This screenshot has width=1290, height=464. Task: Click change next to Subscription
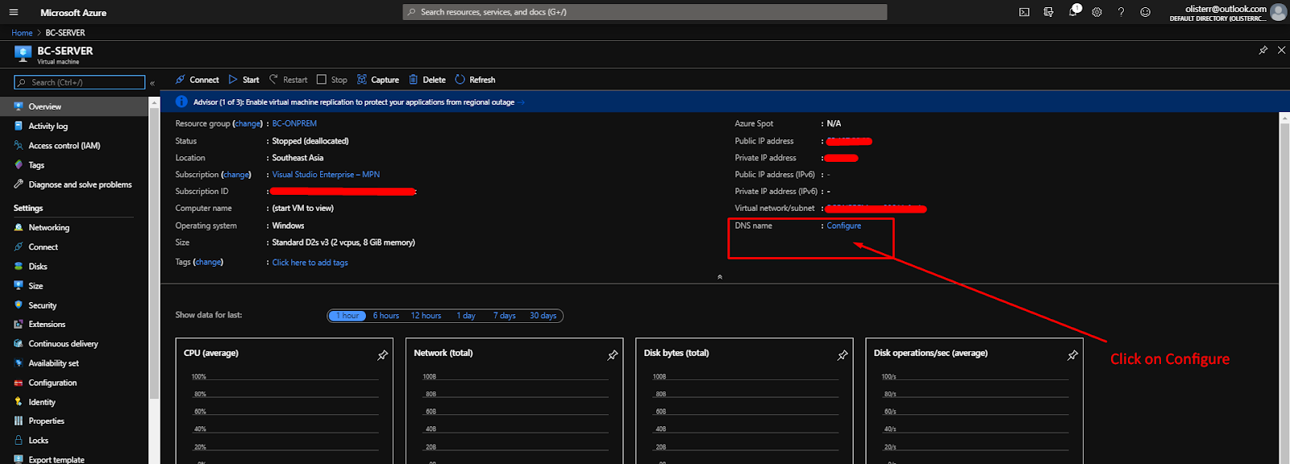pos(236,175)
